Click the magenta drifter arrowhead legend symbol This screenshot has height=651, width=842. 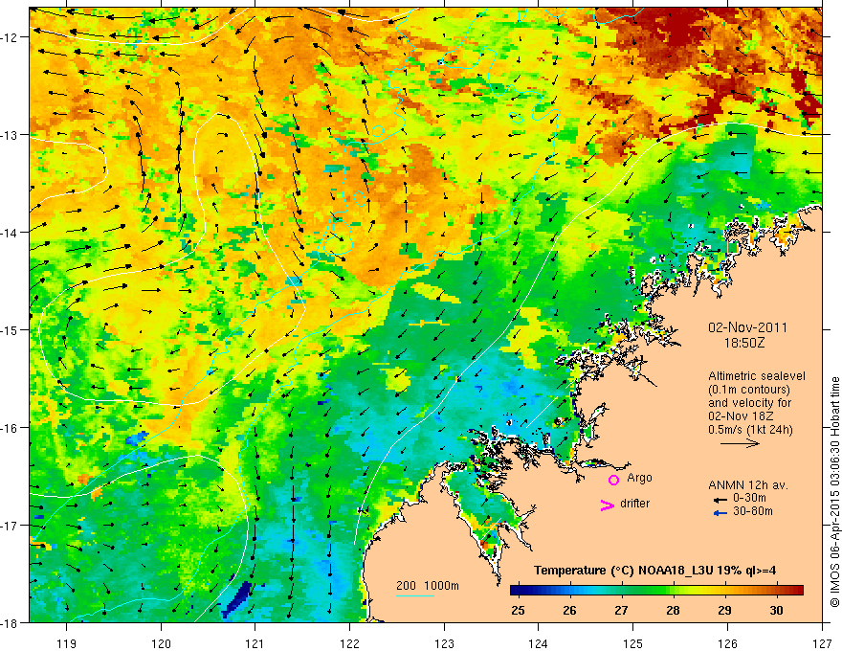click(607, 505)
